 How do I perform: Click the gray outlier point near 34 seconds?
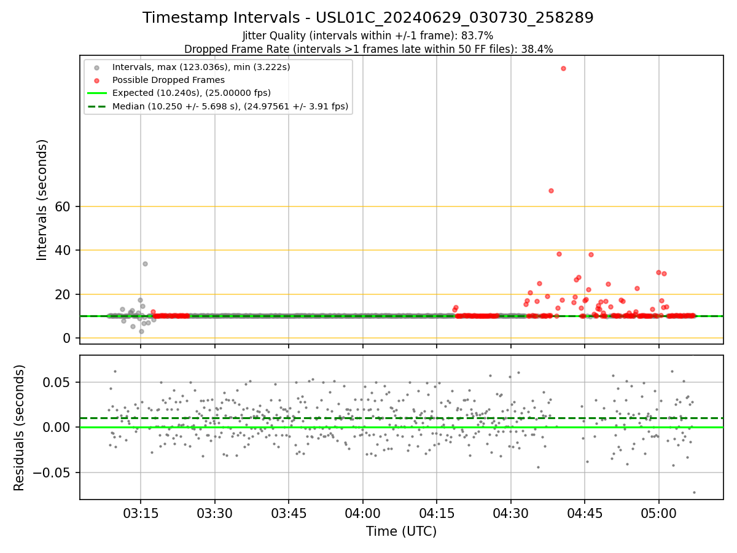pos(145,264)
